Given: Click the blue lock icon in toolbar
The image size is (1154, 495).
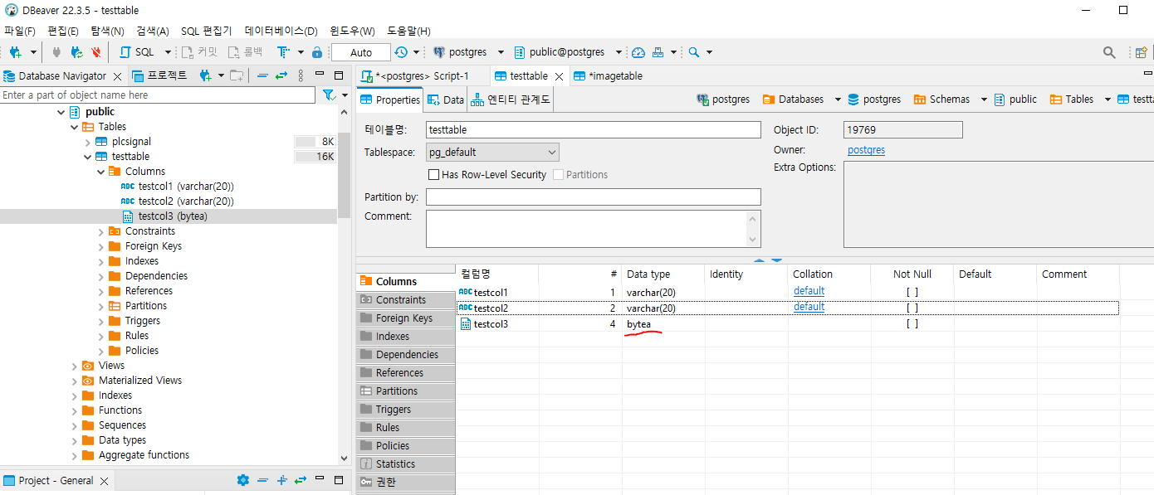Looking at the screenshot, I should tap(316, 52).
